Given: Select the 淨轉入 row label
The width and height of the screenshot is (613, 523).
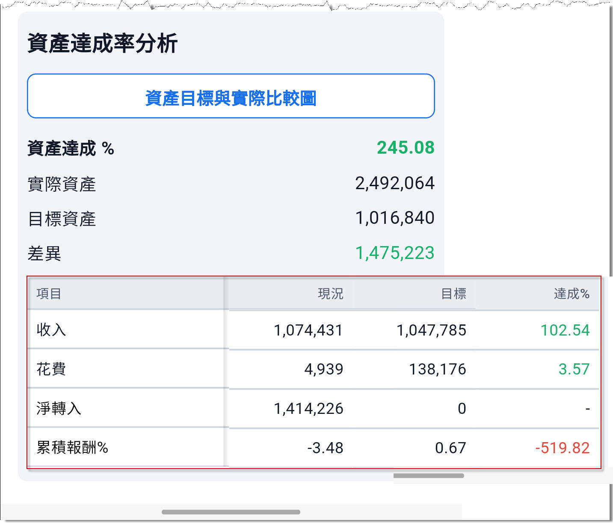Looking at the screenshot, I should tap(59, 408).
